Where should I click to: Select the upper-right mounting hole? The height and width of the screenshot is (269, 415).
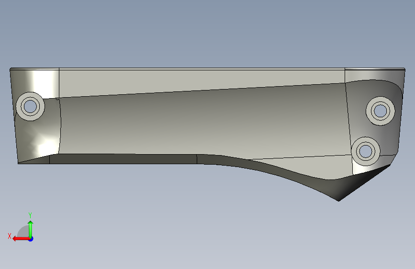pos(381,111)
